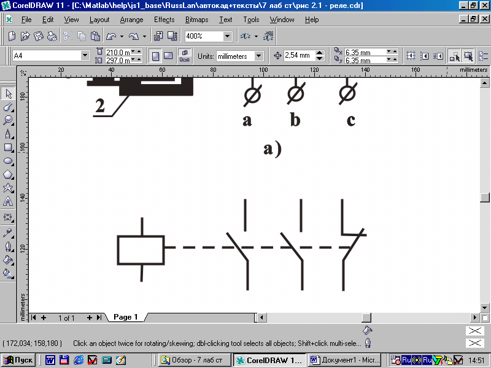Open the File menu
The image size is (491, 368).
(26, 20)
